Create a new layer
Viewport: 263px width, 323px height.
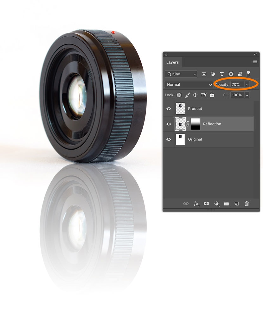(236, 204)
